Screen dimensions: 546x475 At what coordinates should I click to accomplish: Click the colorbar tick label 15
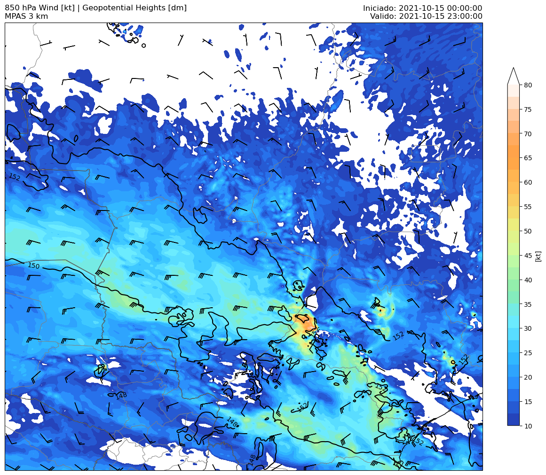click(x=528, y=401)
